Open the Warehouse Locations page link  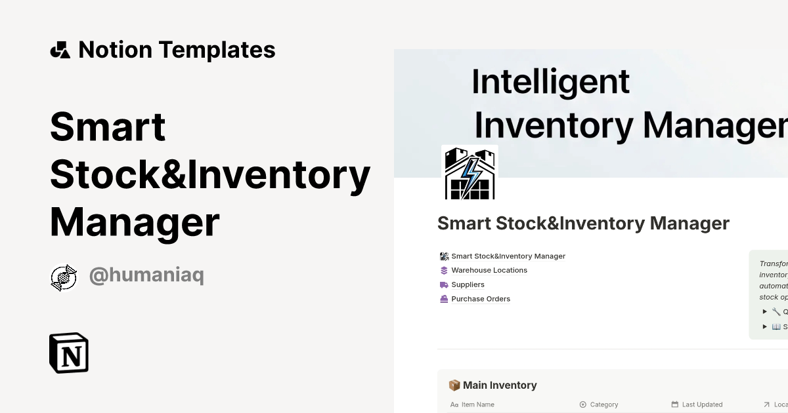click(x=489, y=270)
